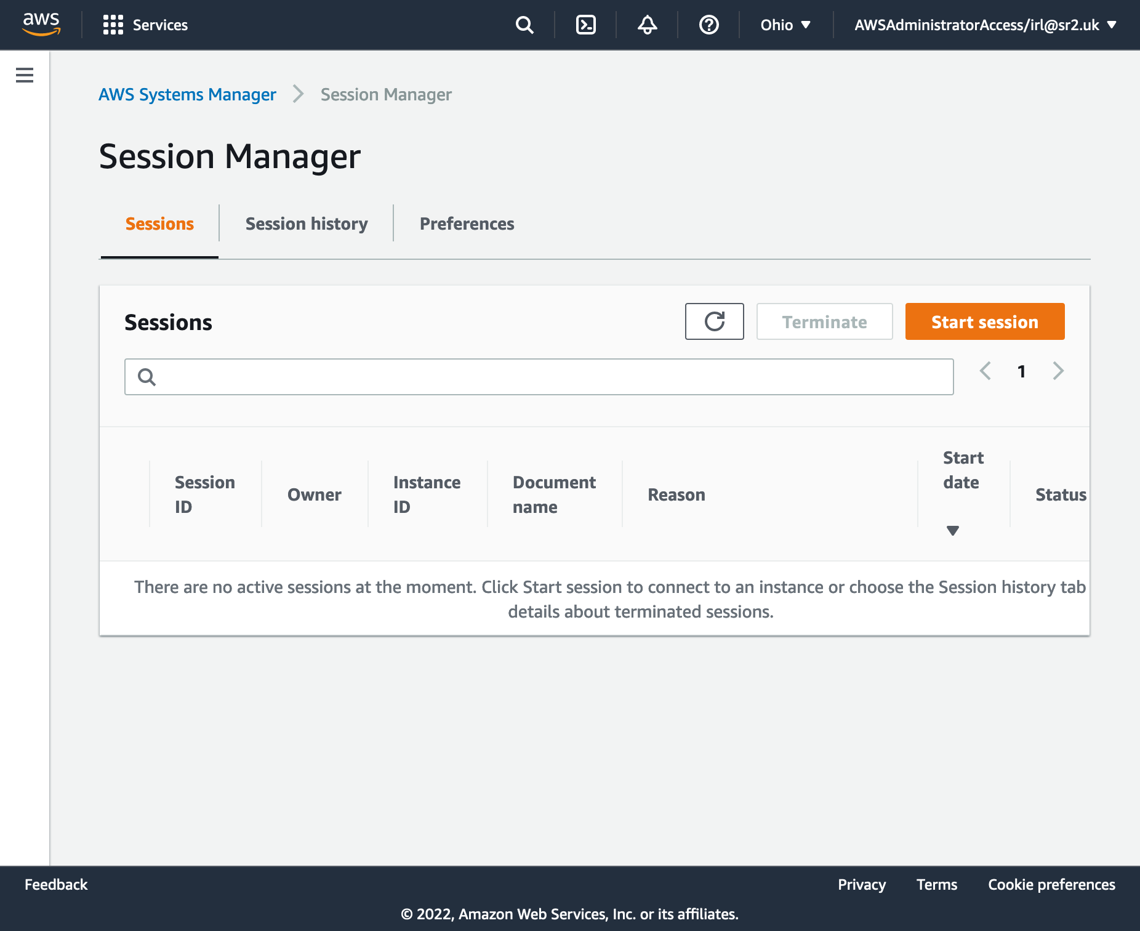Viewport: 1140px width, 931px height.
Task: Open the Preferences tab
Action: click(467, 224)
